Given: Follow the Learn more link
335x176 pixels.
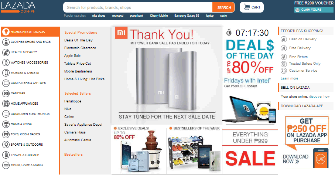Looking at the screenshot, I should pyautogui.click(x=289, y=78).
